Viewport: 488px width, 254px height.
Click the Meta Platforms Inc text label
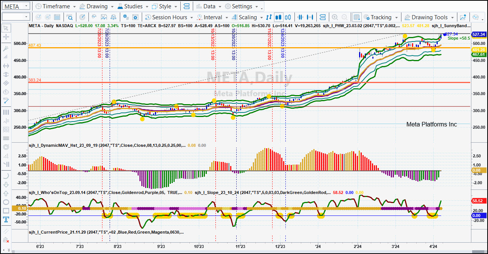431,124
